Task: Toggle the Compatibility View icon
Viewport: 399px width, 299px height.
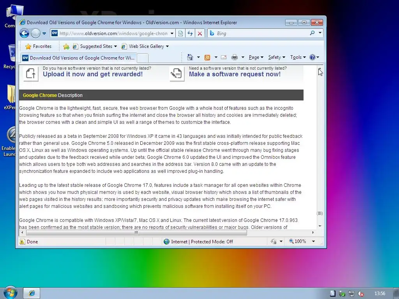Action: coord(180,33)
